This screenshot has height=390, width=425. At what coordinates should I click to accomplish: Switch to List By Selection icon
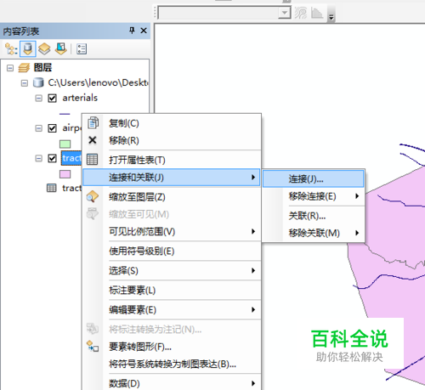61,48
